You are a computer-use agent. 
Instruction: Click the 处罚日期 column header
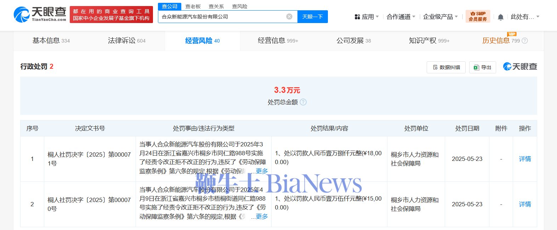(x=467, y=128)
